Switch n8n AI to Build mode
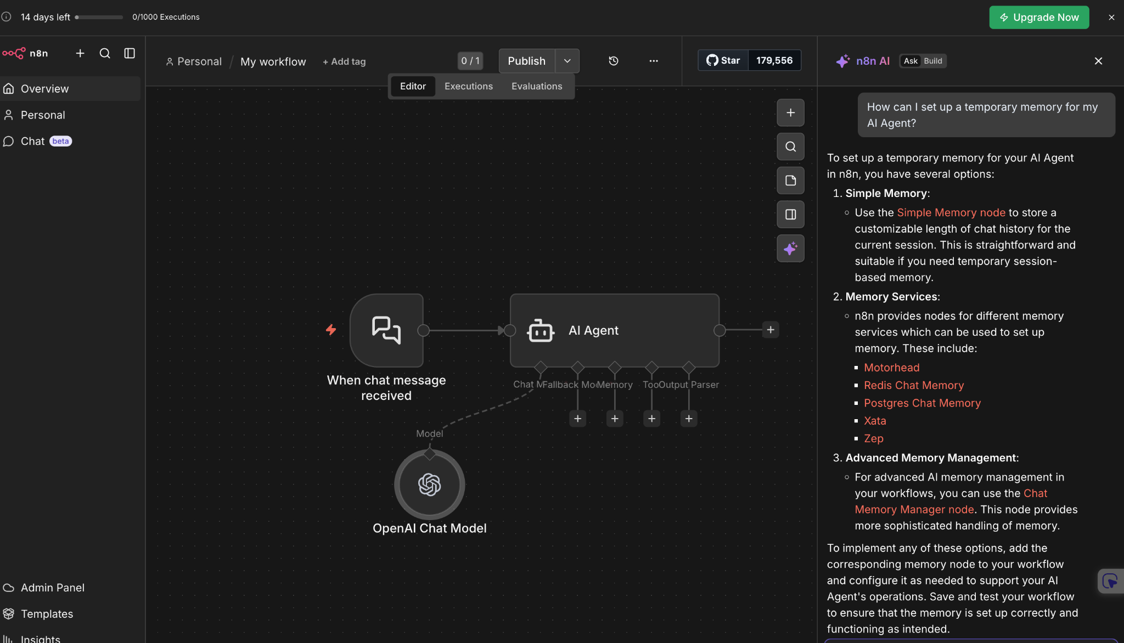The height and width of the screenshot is (643, 1124). [932, 61]
